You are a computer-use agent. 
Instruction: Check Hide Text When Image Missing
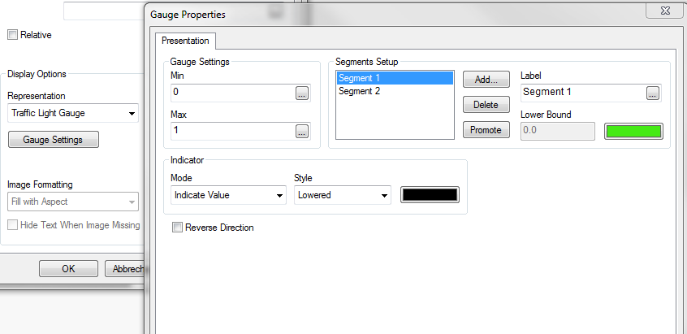(x=12, y=225)
